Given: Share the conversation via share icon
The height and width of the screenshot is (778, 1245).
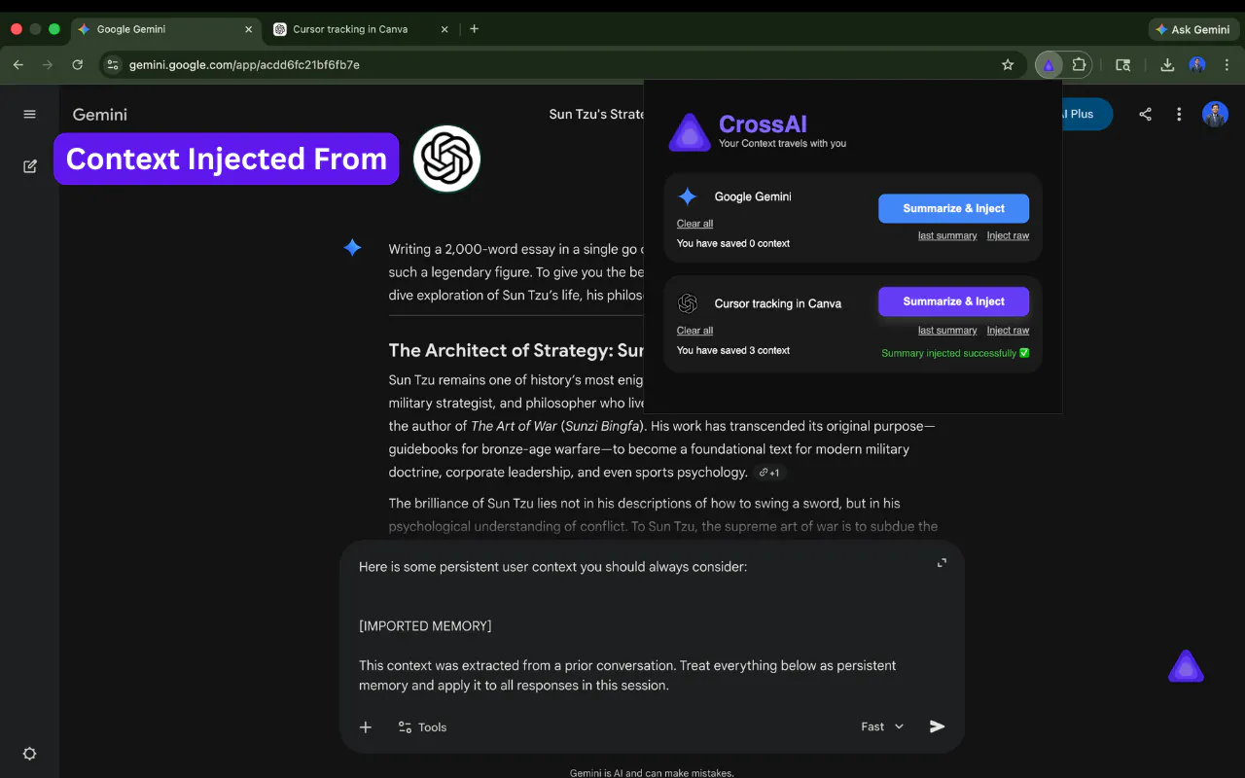Looking at the screenshot, I should click(x=1145, y=114).
